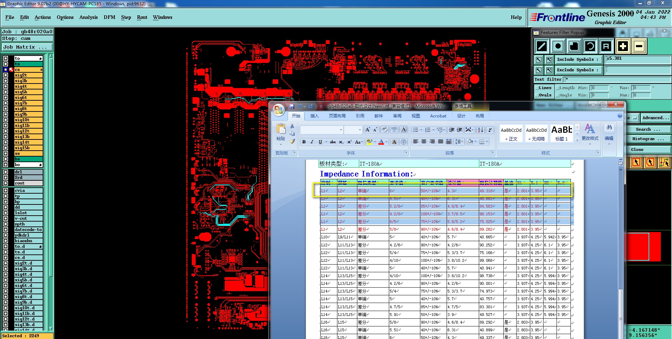This screenshot has height=339, width=672.
Task: Expand Word styles gallery more arrow
Action: tap(577, 140)
